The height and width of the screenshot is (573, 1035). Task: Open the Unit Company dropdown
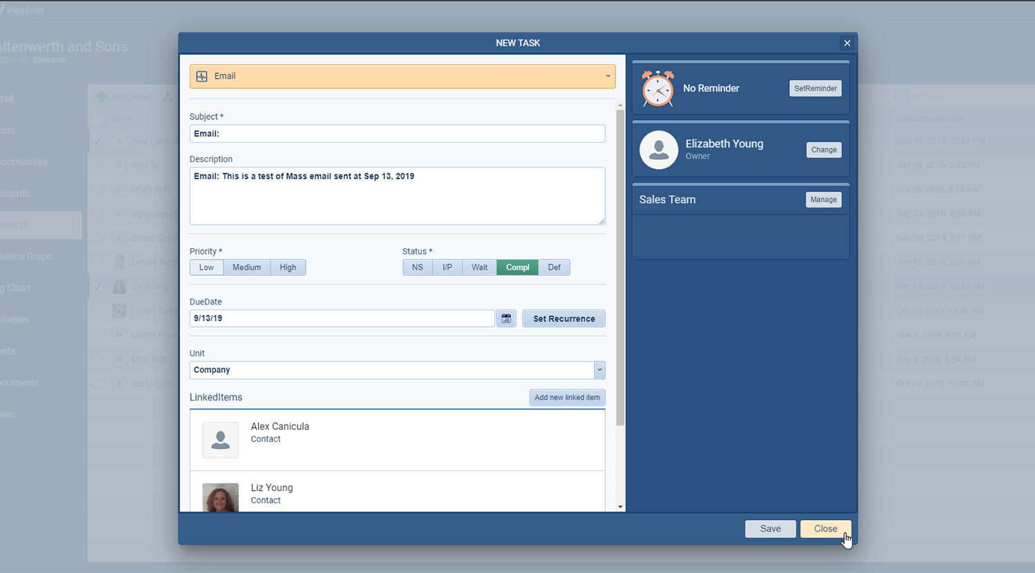tap(599, 370)
